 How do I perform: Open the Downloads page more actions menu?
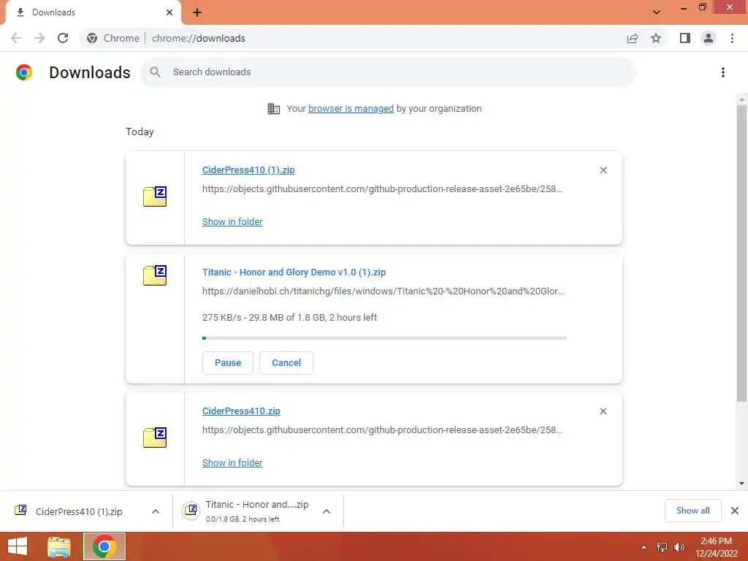click(x=723, y=72)
